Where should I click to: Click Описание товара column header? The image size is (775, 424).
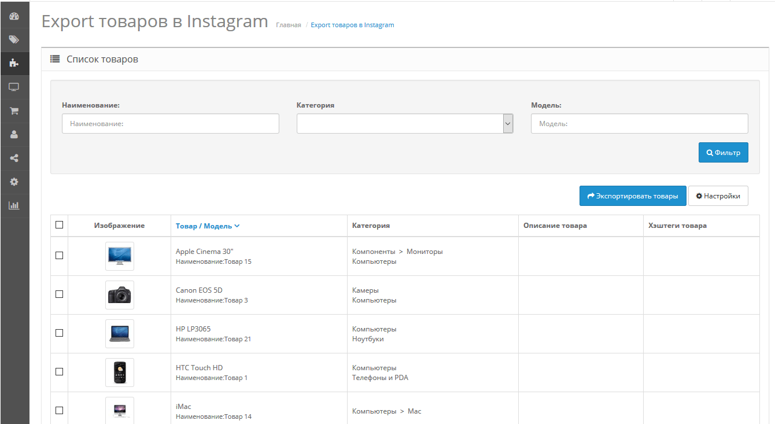coord(555,226)
